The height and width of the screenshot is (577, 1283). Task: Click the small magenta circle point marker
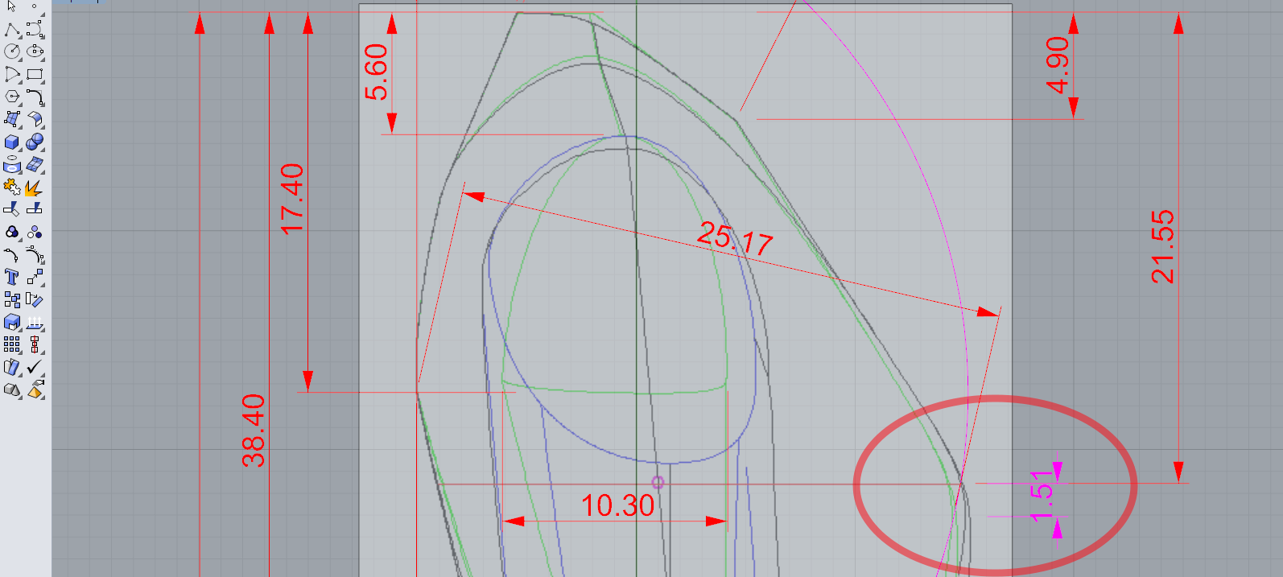click(658, 482)
